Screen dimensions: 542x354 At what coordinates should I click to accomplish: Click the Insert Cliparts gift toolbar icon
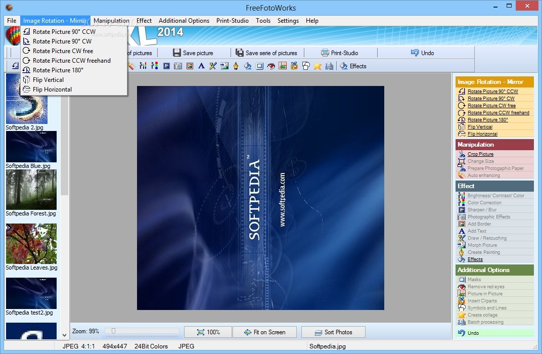click(x=294, y=66)
